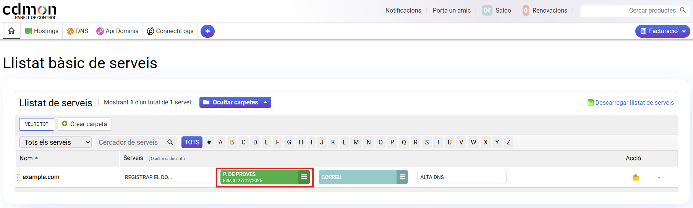Open the Renovacions link
The width and height of the screenshot is (693, 208).
tap(549, 11)
